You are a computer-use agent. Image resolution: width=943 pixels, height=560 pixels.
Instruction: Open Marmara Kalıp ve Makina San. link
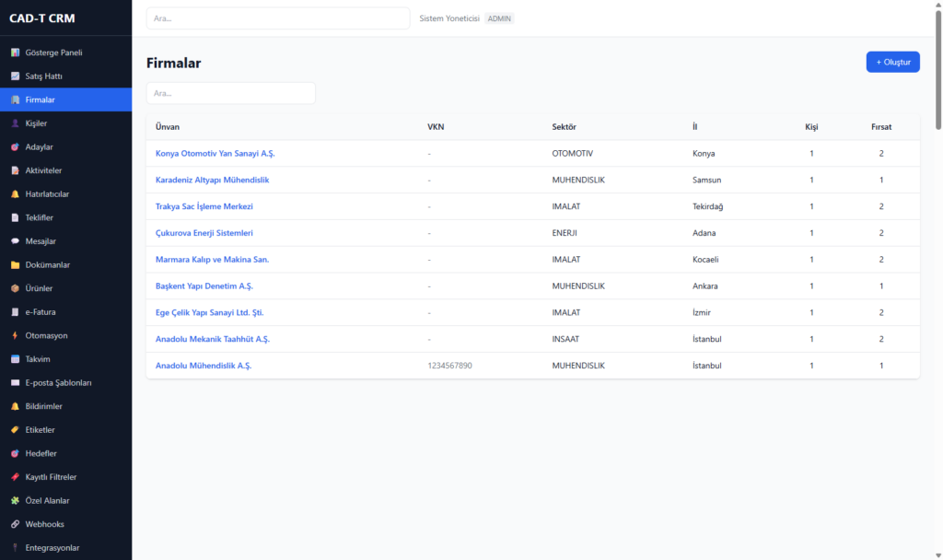[213, 259]
